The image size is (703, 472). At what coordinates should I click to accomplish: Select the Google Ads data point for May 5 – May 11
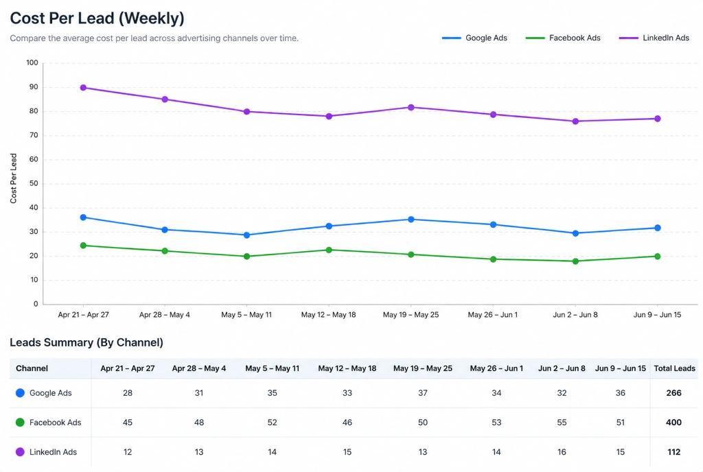[x=246, y=235]
